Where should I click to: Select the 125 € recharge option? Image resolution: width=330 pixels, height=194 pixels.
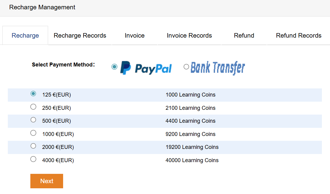pos(33,94)
